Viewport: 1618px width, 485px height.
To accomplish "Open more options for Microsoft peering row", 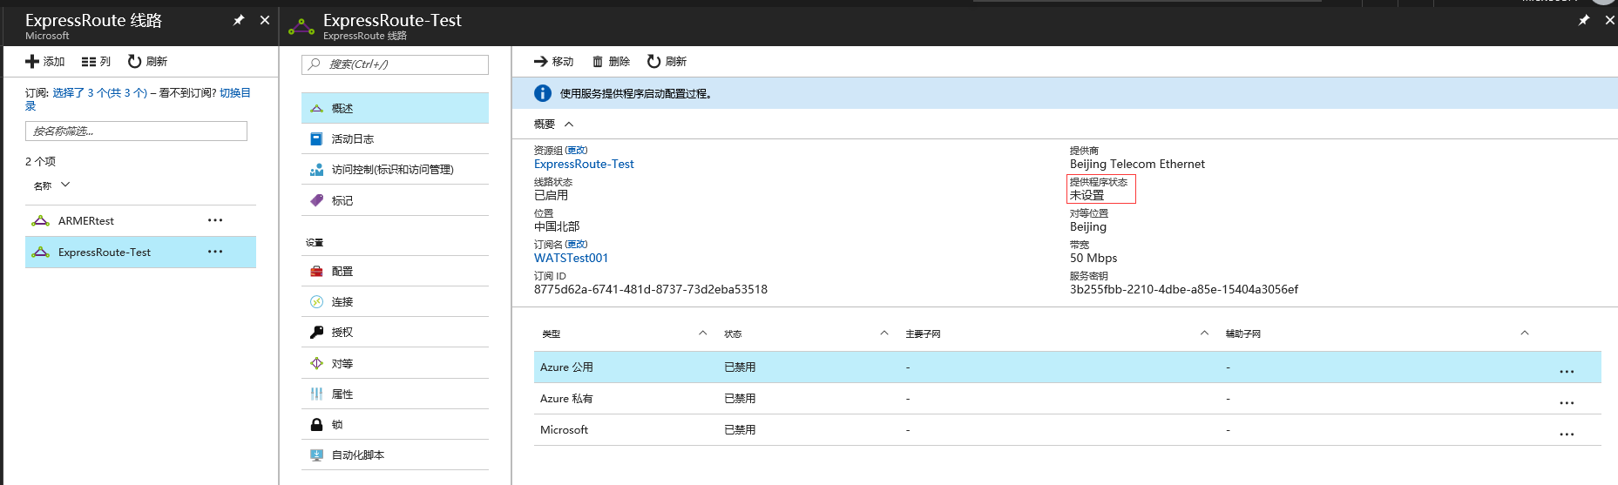I will [1566, 433].
